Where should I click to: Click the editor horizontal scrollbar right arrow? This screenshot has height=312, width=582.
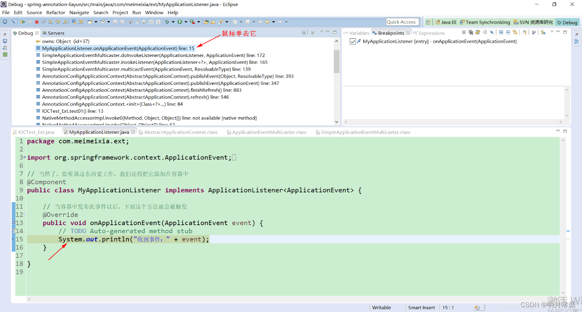click(x=558, y=299)
